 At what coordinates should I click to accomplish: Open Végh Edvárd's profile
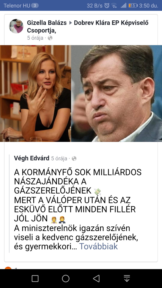pos(31,158)
